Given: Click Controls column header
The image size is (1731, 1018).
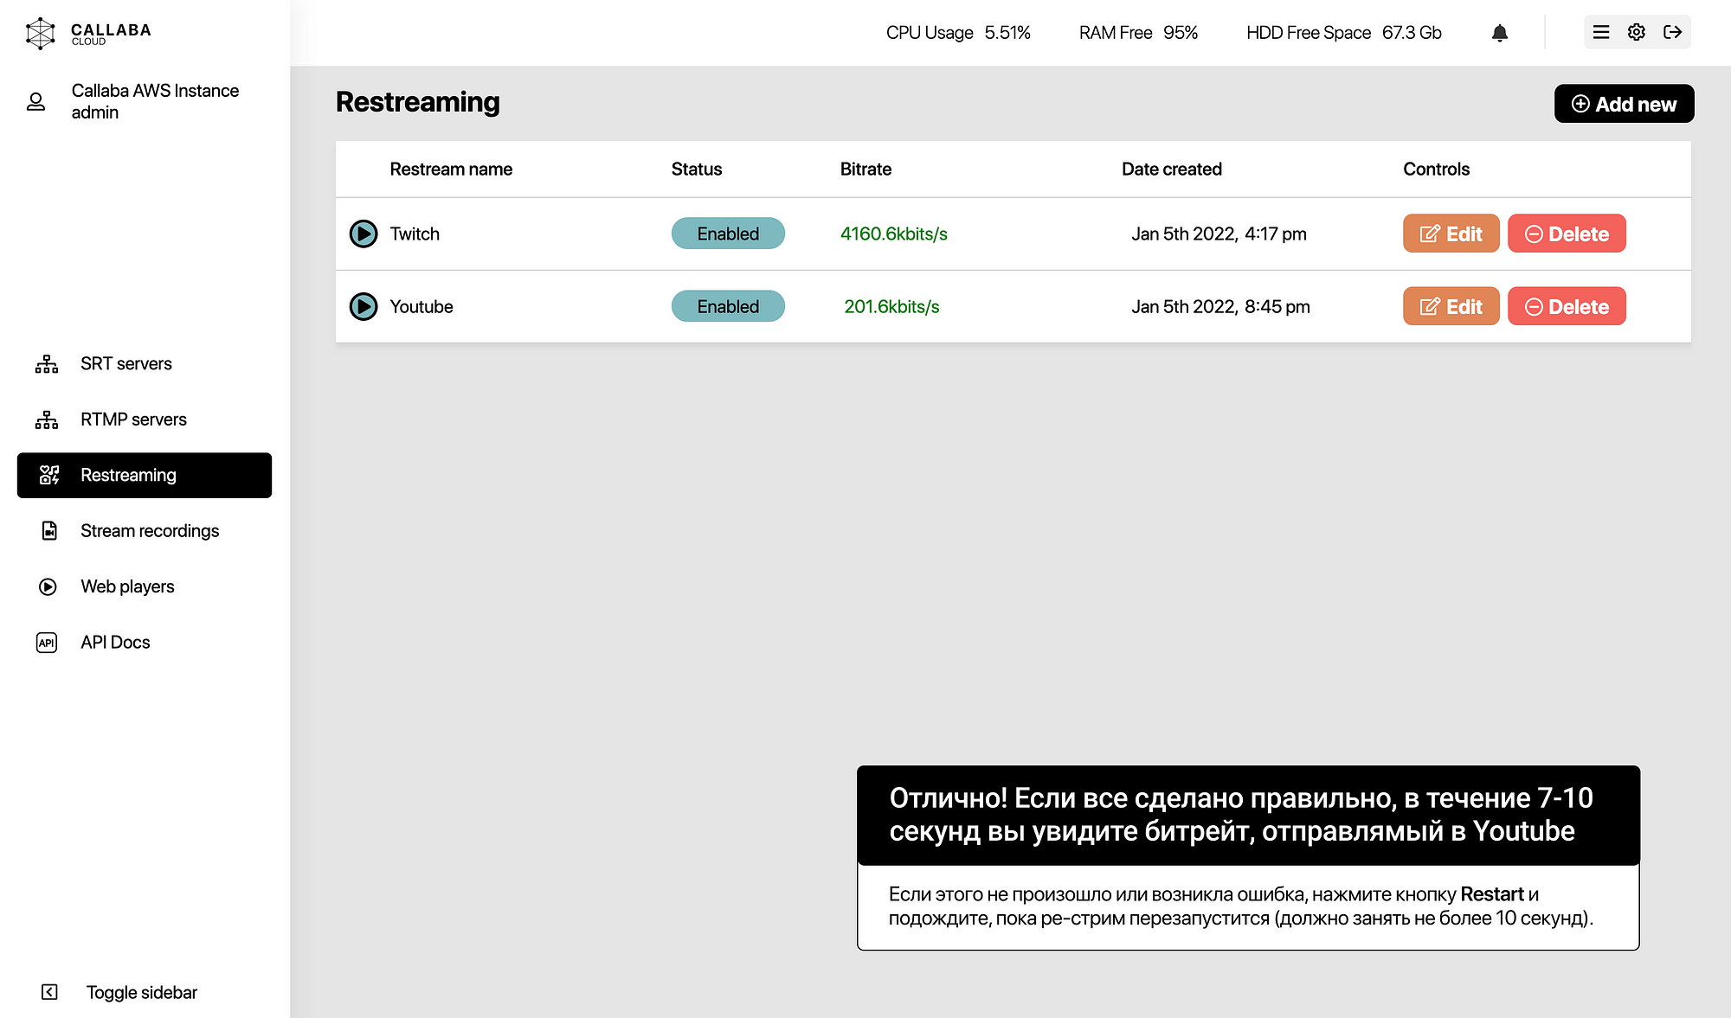Looking at the screenshot, I should (x=1436, y=169).
